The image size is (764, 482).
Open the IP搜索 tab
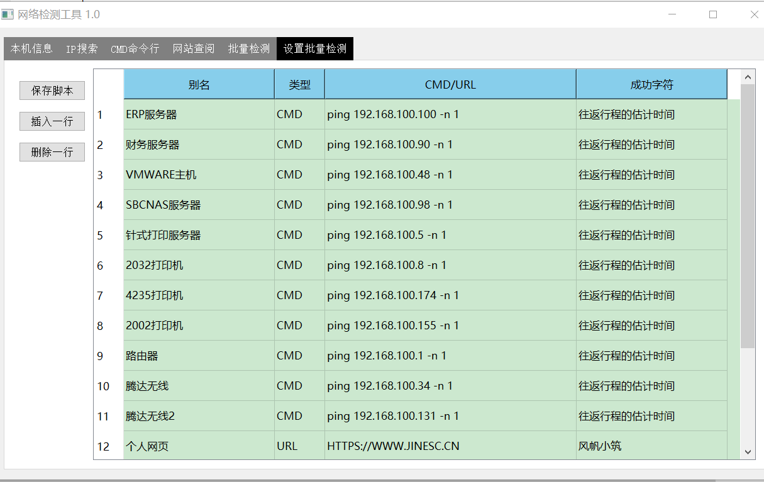pos(82,49)
